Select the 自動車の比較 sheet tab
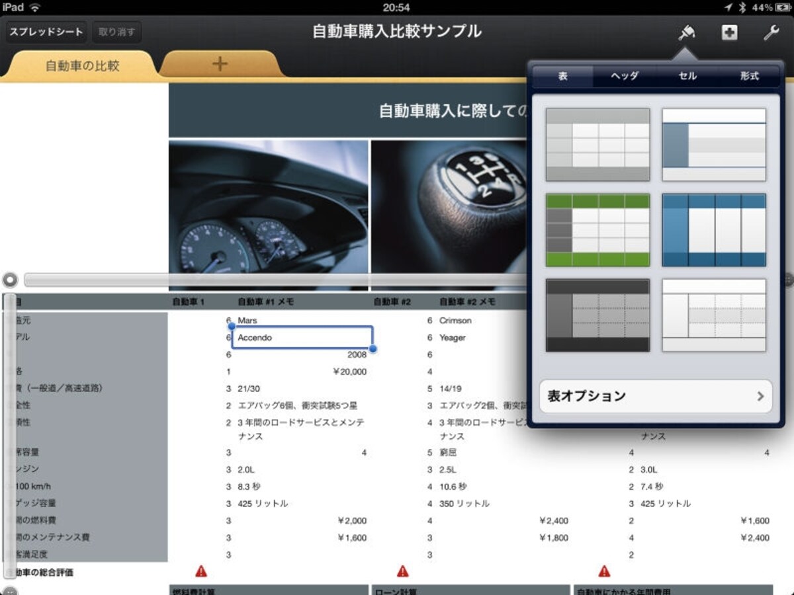 (83, 65)
